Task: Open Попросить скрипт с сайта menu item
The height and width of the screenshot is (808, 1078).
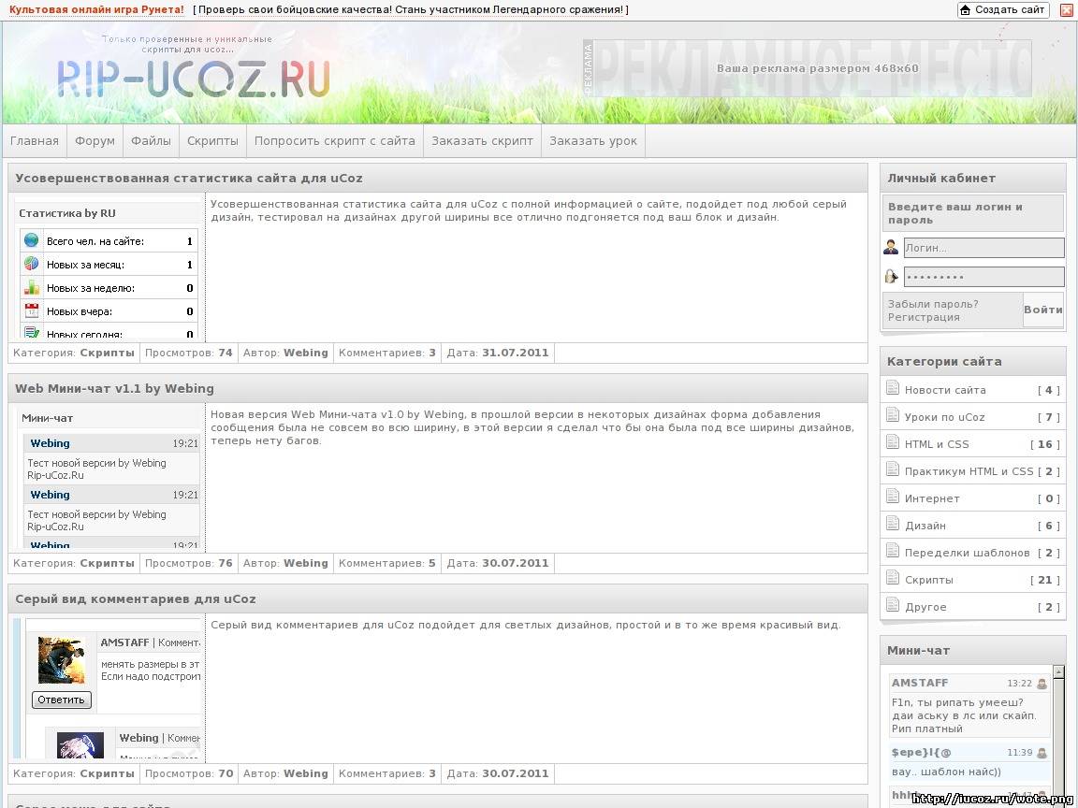Action: [x=335, y=141]
